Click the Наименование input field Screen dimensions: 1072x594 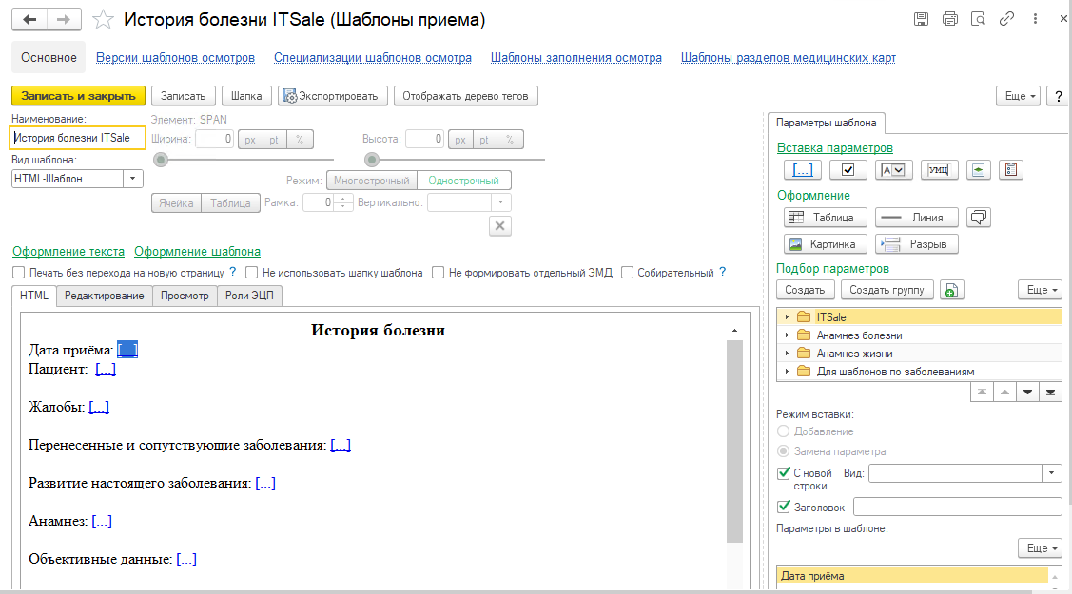pos(78,138)
